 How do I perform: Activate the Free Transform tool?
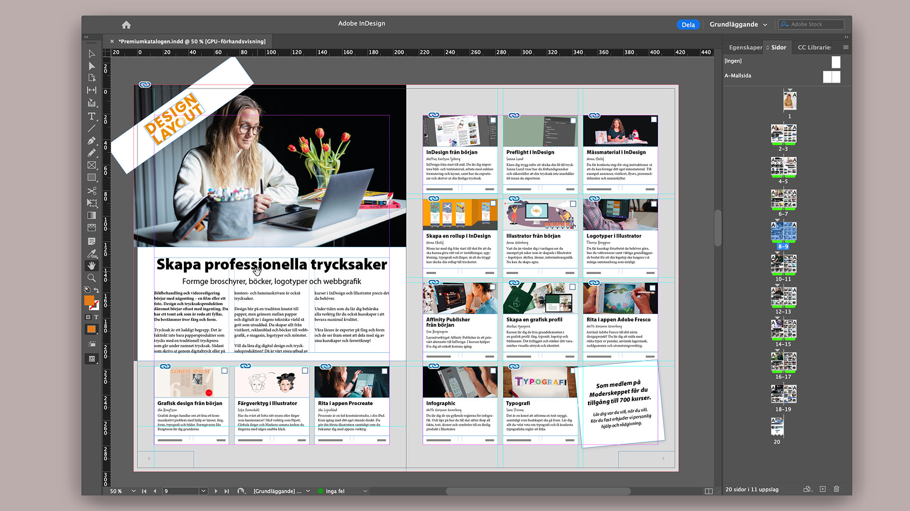coord(91,203)
